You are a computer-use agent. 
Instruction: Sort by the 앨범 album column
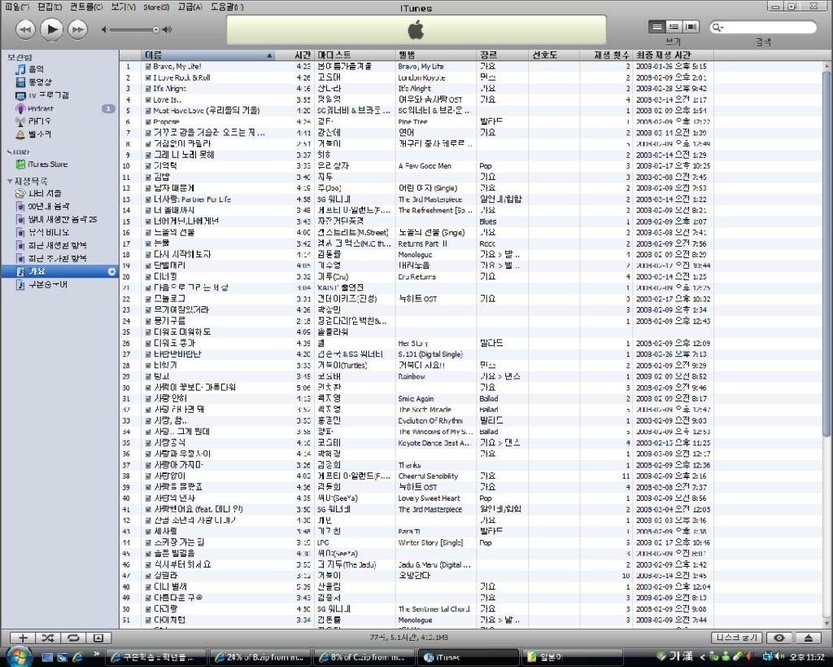[x=436, y=55]
